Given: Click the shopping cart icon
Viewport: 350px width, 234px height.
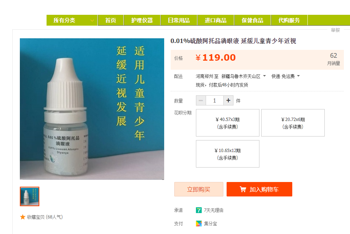Looking at the screenshot, I should pos(243,189).
